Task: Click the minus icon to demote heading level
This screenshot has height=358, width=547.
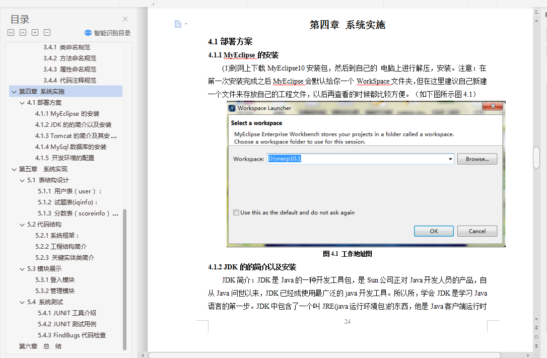Action: [x=47, y=32]
